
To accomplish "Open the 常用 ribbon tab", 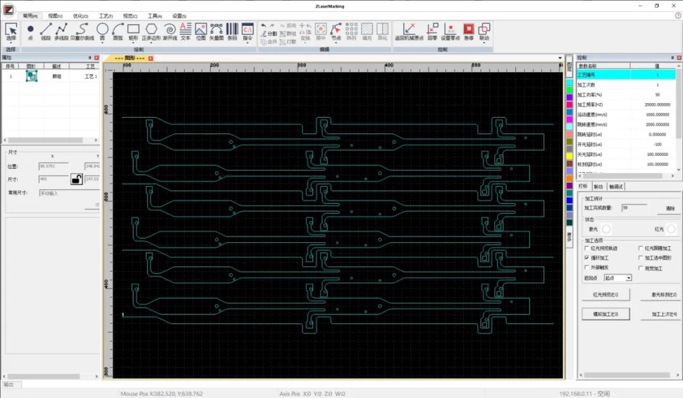I will click(x=30, y=16).
